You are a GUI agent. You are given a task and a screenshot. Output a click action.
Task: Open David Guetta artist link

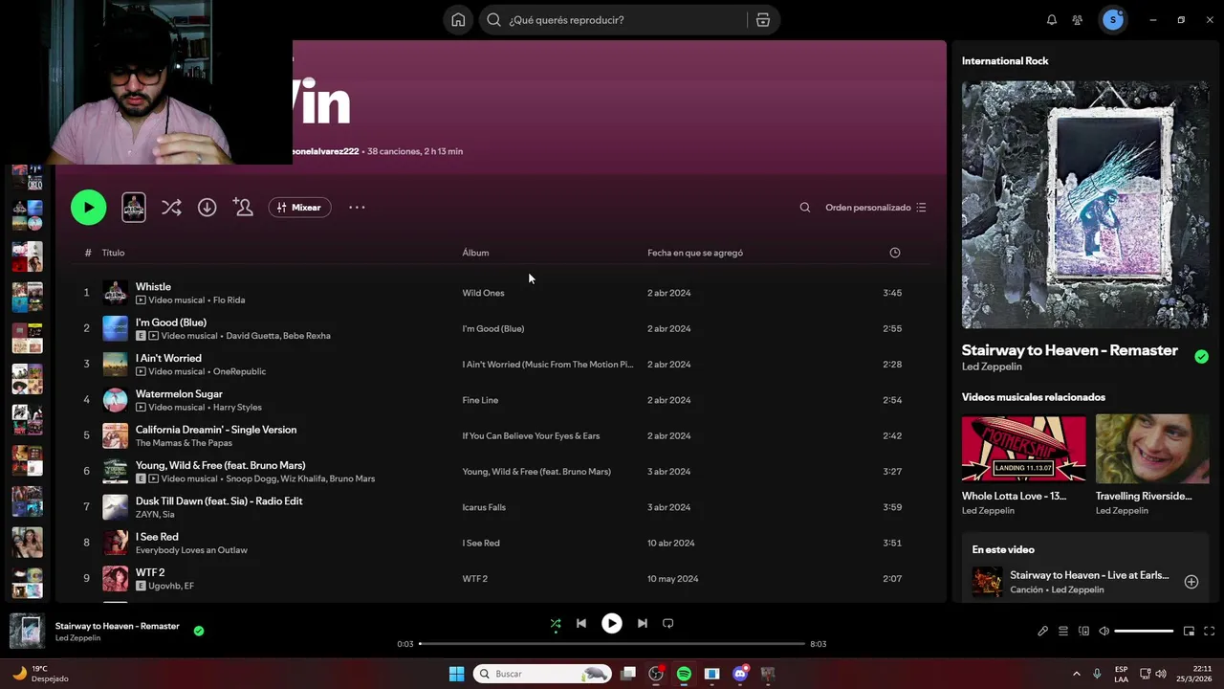point(251,336)
